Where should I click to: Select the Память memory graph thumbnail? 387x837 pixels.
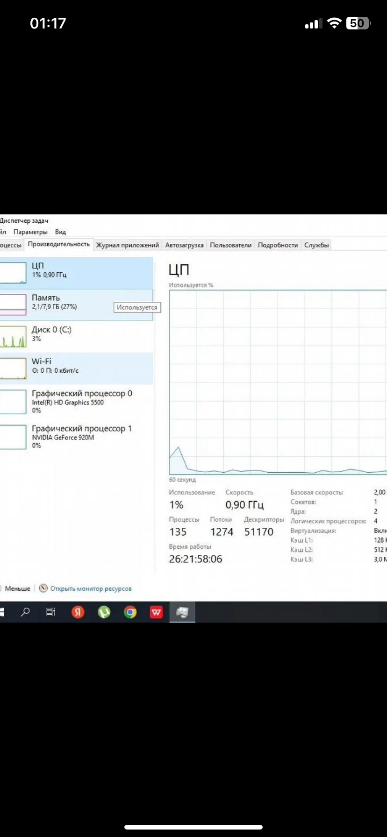13,305
